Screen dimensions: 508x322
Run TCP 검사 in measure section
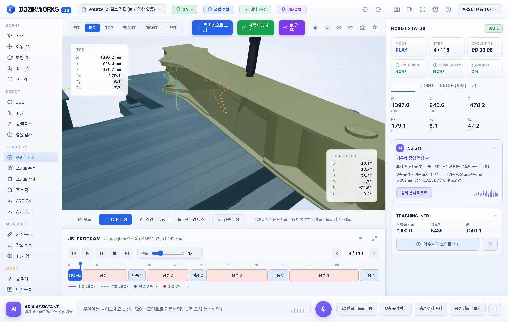point(31,256)
